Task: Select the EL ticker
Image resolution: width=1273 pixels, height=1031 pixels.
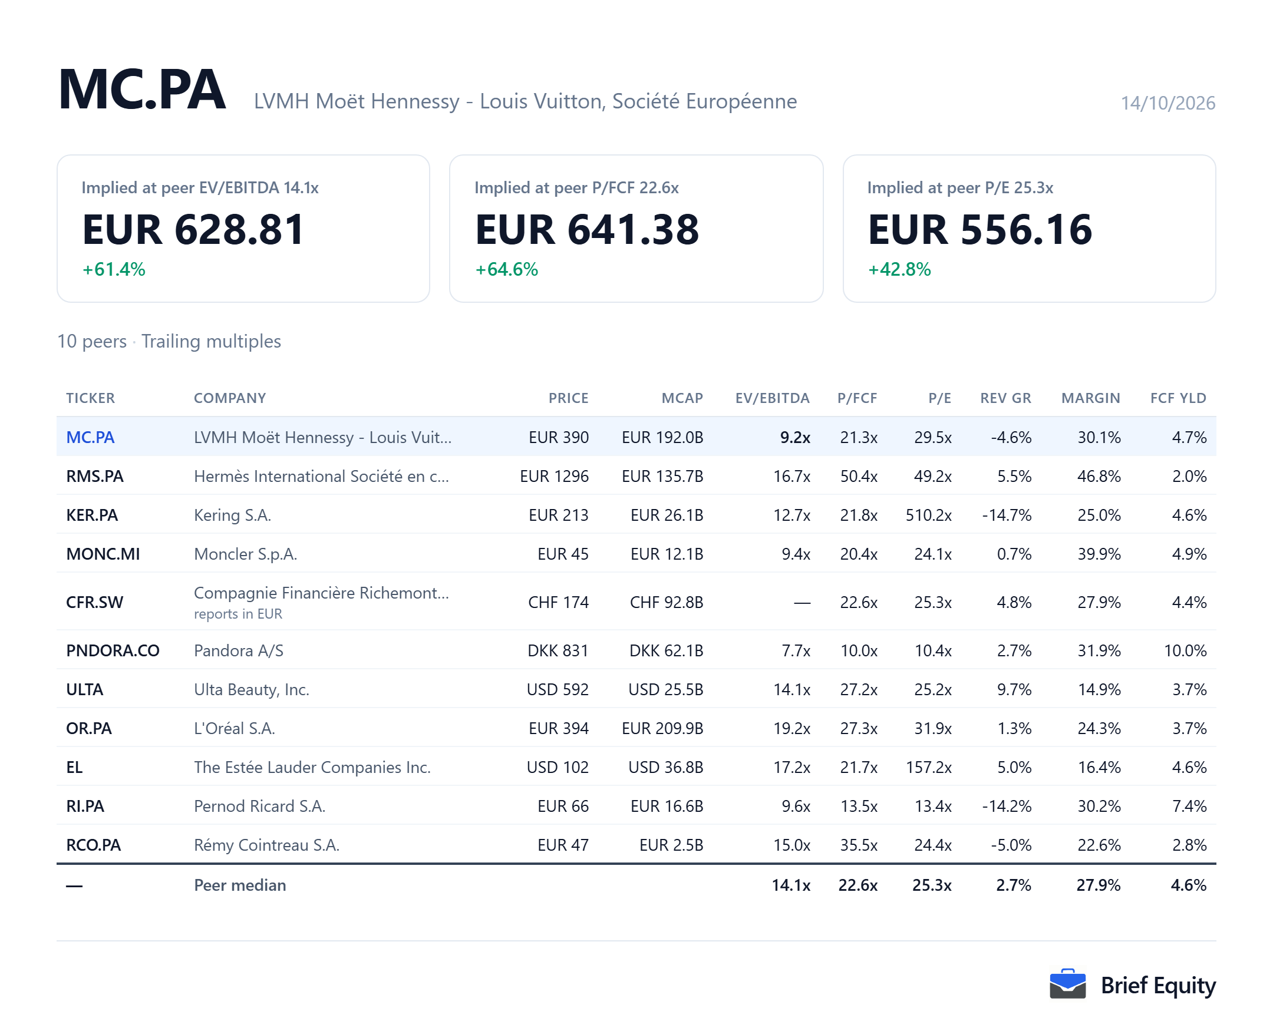Action: (x=74, y=767)
